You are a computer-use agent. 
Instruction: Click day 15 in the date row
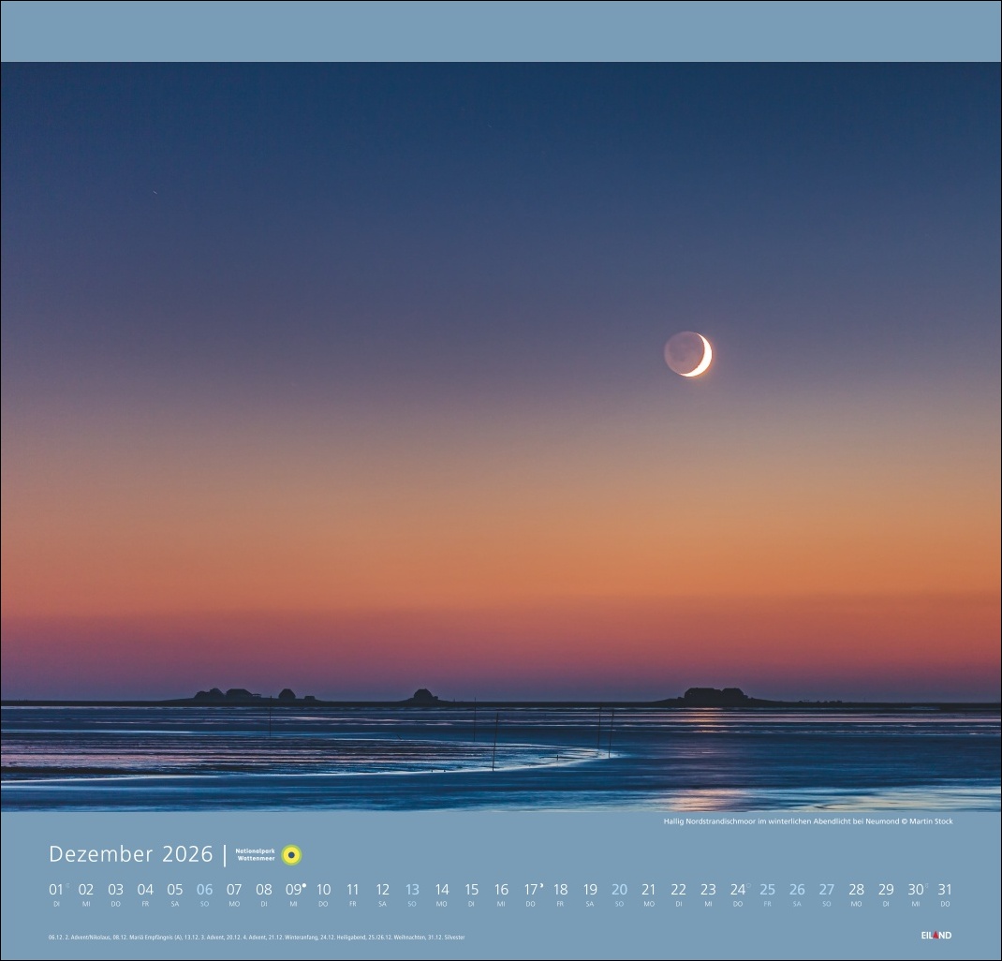[471, 890]
